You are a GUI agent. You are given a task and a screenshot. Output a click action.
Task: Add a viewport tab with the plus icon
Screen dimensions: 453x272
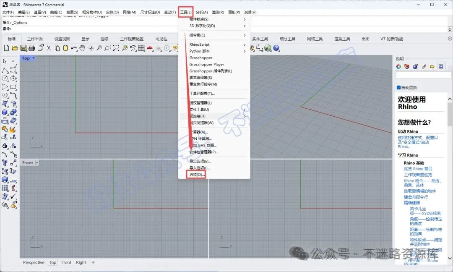[93, 262]
